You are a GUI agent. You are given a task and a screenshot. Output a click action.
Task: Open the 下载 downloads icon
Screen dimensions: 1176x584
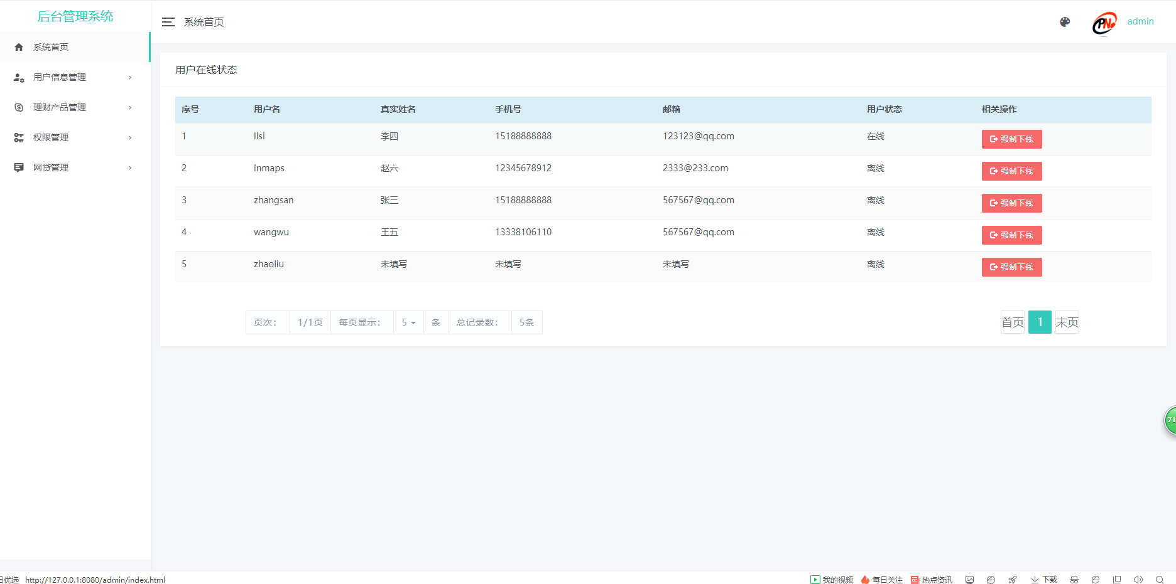1044,580
